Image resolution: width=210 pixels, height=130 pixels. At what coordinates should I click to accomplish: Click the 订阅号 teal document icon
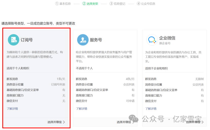coord(13,40)
